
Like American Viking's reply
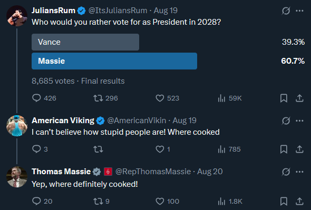tap(163, 149)
